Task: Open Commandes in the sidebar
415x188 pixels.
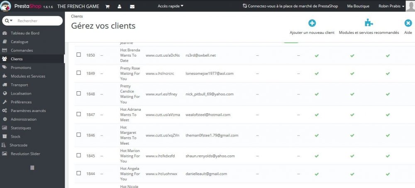Action: (22, 50)
